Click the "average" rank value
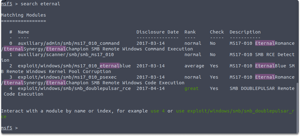The width and height of the screenshot is (300, 136). tap(194, 66)
